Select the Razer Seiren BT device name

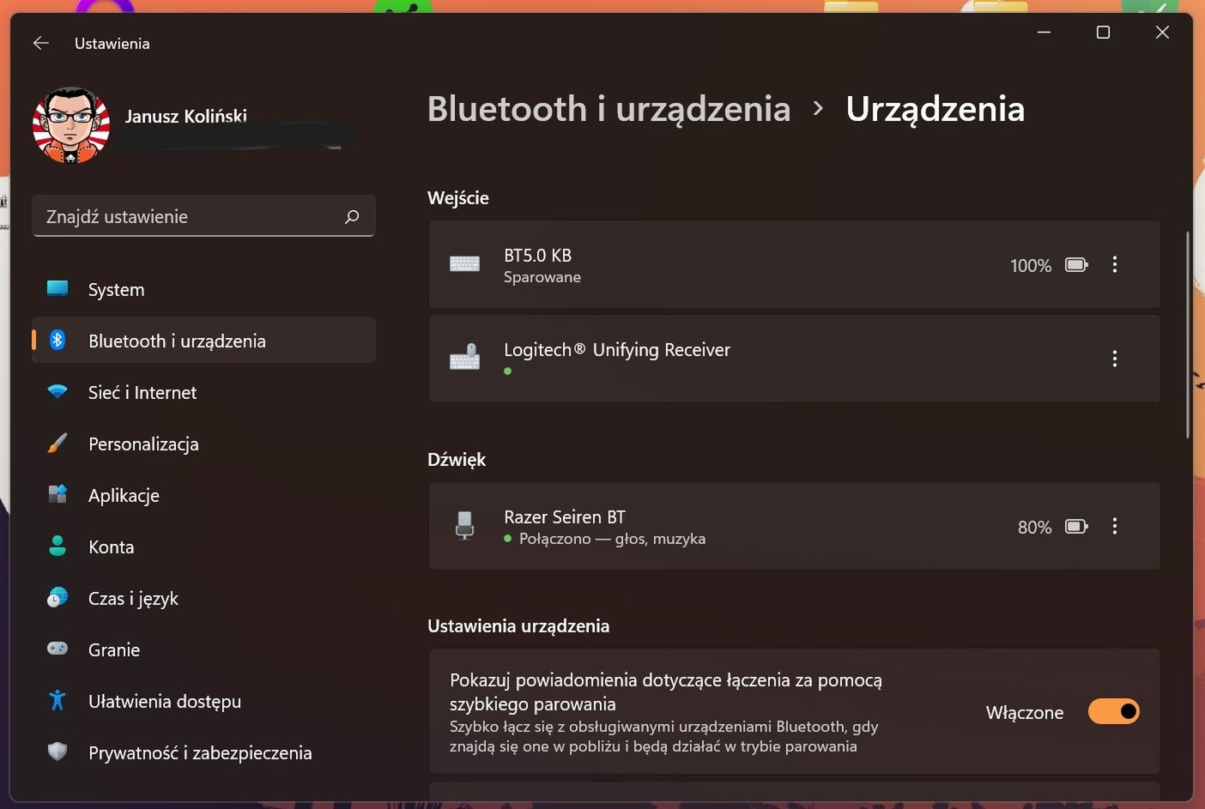(x=565, y=517)
